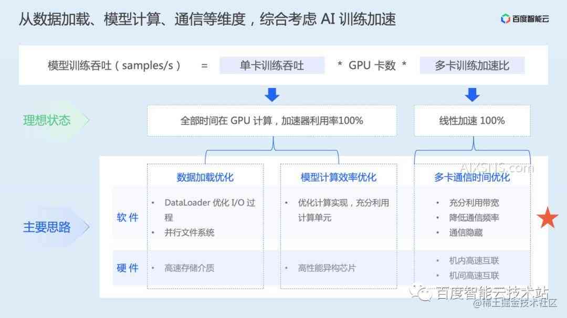Viewport: 567px width, 318px height.
Task: Click DataLoader 优化 I/O 过程 bullet
Action: [209, 210]
